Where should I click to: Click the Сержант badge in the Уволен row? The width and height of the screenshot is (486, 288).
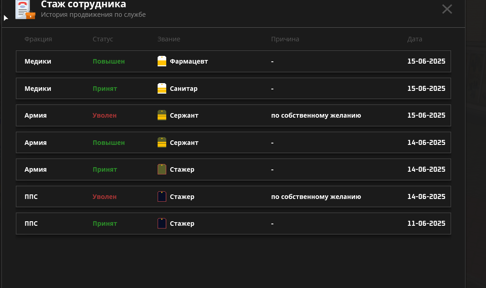click(162, 115)
